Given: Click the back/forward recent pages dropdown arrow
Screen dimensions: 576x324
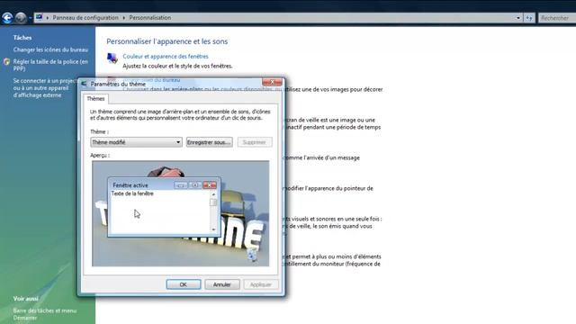Looking at the screenshot, I should click(30, 18).
